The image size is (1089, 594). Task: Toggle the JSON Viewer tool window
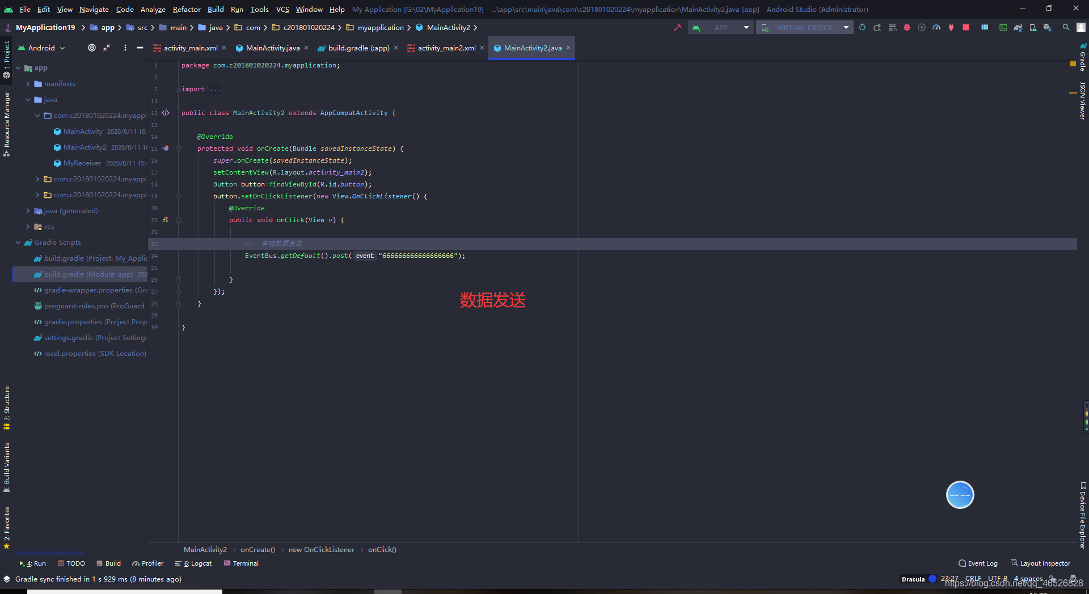point(1082,100)
